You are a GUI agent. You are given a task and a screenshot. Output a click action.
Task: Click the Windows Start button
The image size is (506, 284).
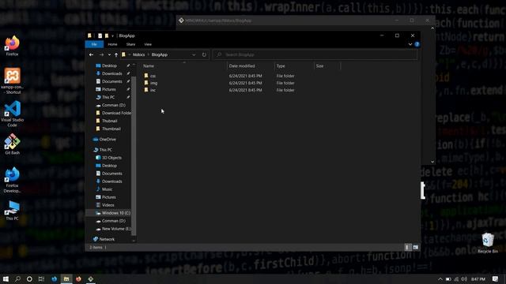point(6,278)
